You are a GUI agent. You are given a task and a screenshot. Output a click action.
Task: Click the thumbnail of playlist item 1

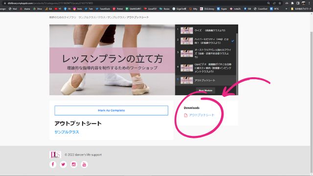187,30
